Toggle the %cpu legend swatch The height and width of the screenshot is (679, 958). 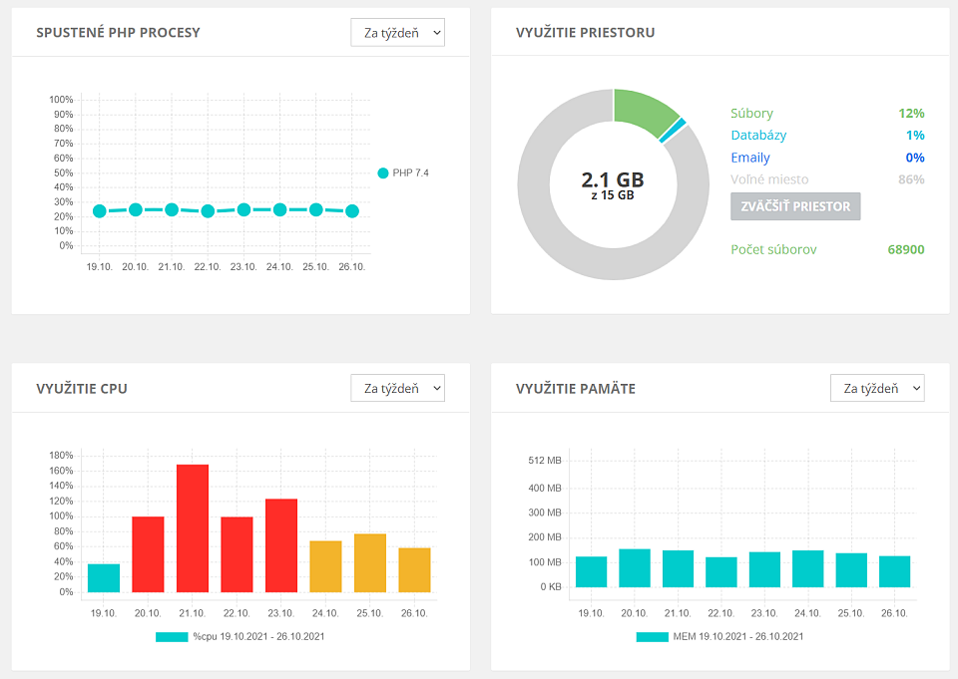coord(172,636)
